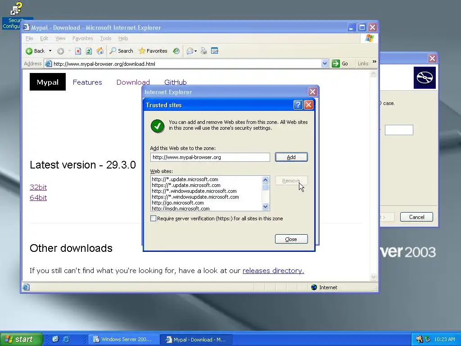Click Cancel in the background wizard window

coord(416,217)
